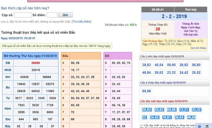Click the users chat icon beside the info icon
The width and height of the screenshot is (212, 128).
pyautogui.click(x=207, y=126)
